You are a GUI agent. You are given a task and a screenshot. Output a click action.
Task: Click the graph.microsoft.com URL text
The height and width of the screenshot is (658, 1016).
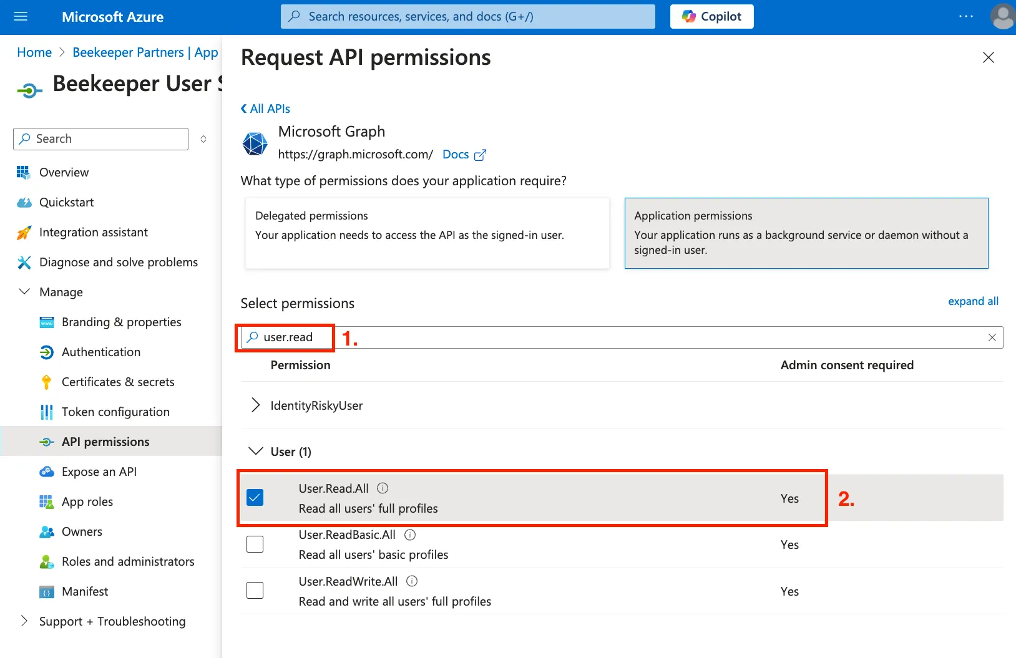[355, 155]
